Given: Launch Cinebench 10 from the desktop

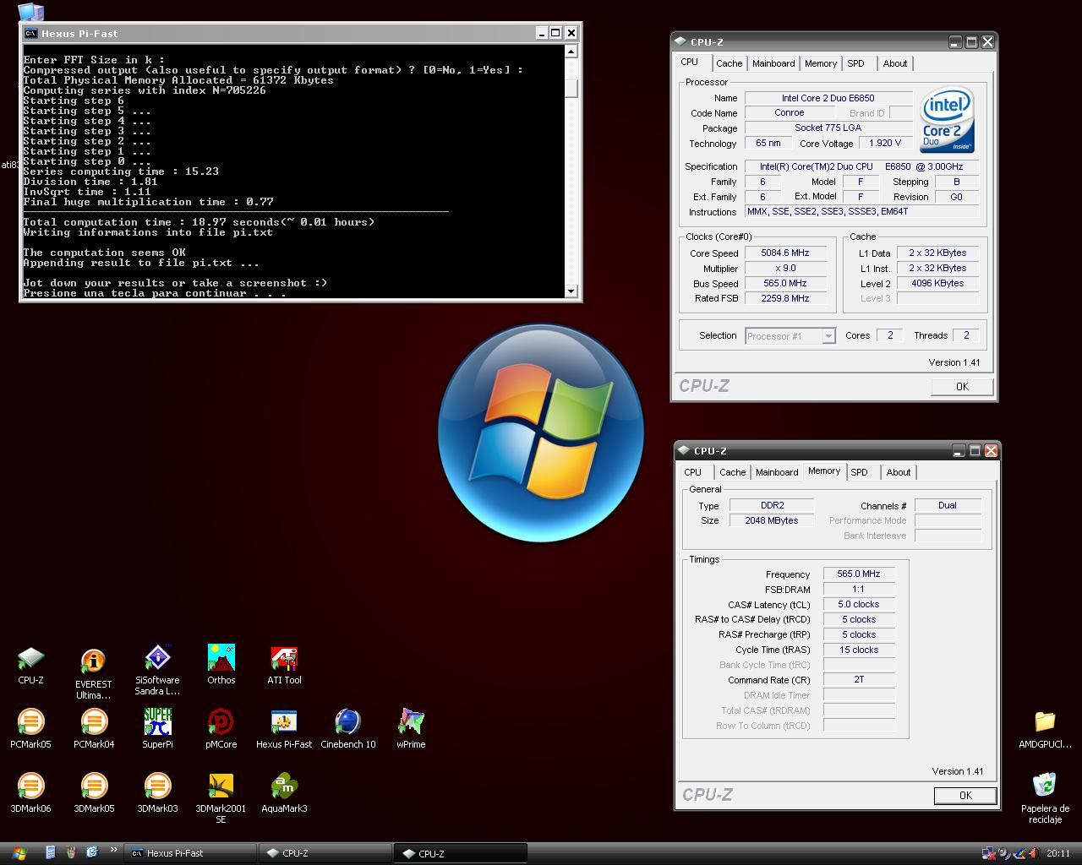Looking at the screenshot, I should (347, 729).
